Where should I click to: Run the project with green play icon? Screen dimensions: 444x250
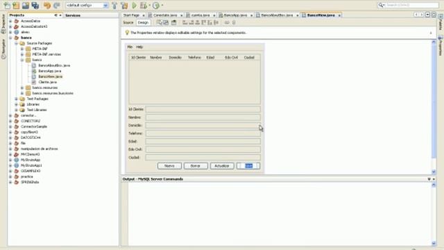coord(135,5)
